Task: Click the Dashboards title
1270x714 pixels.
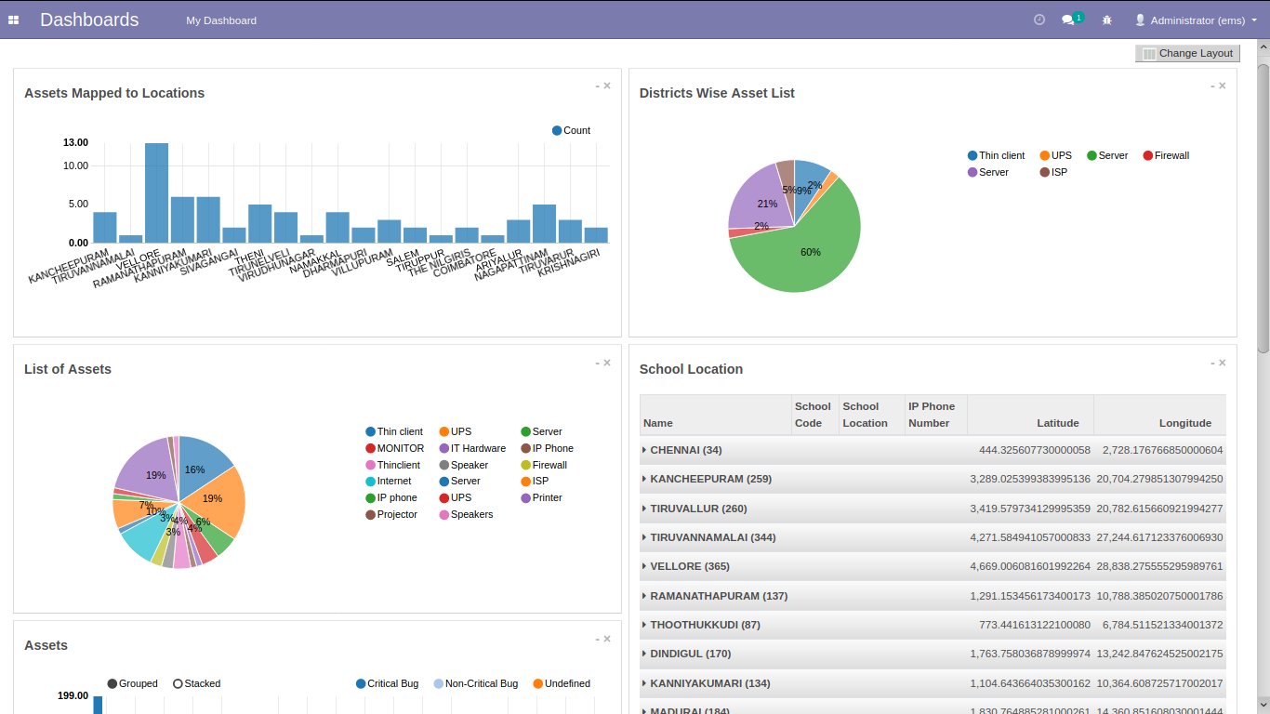Action: (x=89, y=20)
